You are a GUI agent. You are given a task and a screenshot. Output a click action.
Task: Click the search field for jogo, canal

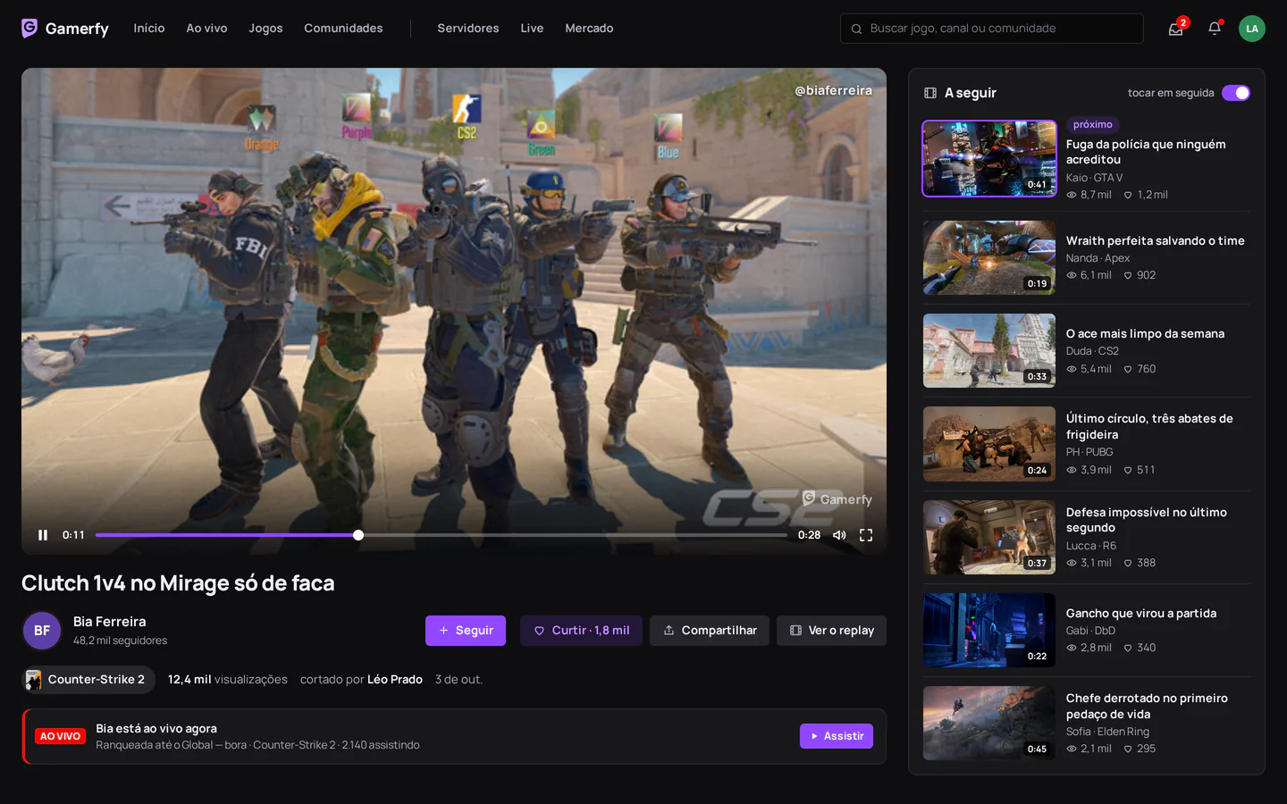(992, 29)
